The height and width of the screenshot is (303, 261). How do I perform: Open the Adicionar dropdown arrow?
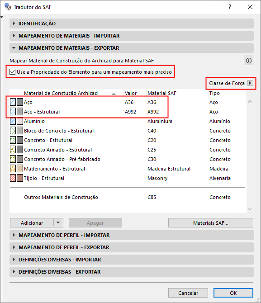point(58,223)
